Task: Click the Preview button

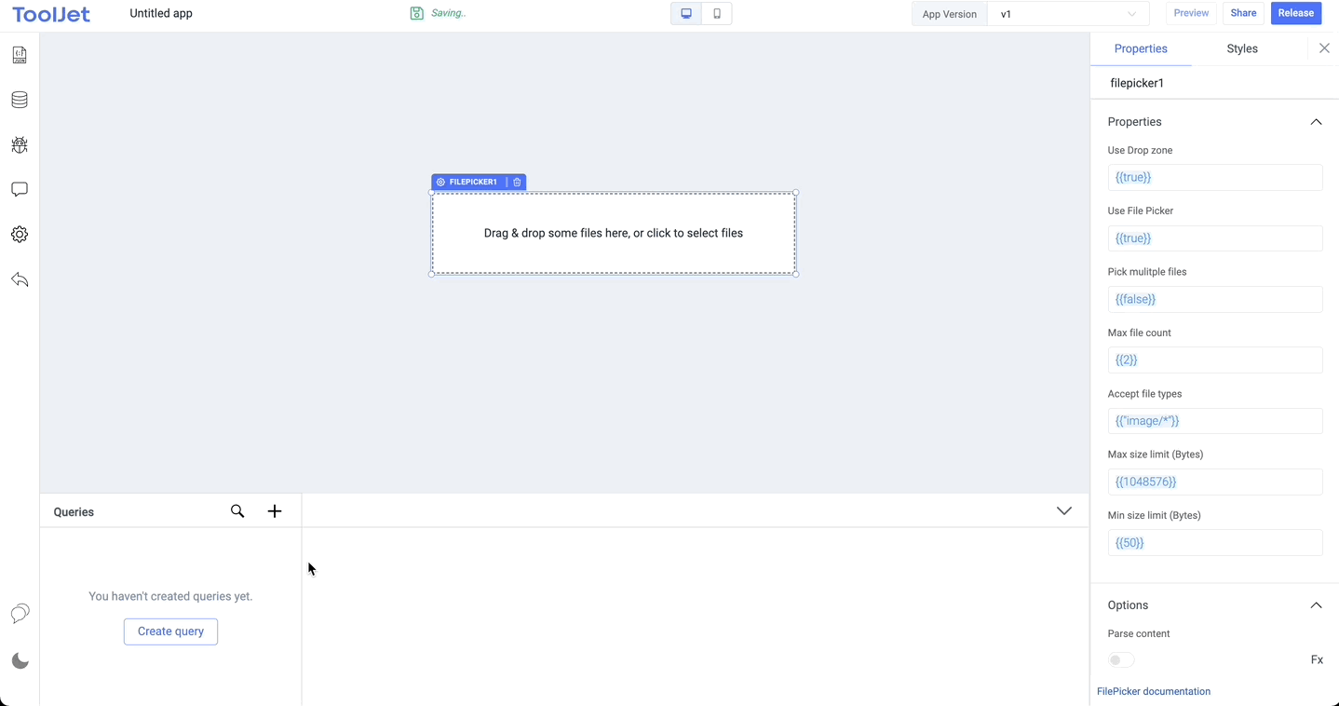Action: pyautogui.click(x=1191, y=13)
